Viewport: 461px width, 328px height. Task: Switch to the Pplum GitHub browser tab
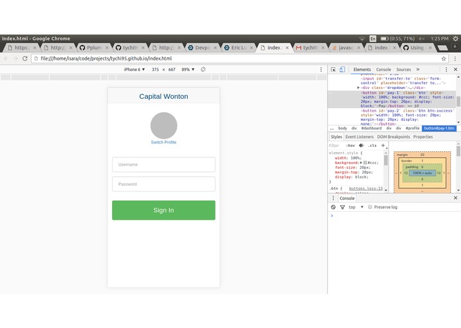(x=94, y=48)
